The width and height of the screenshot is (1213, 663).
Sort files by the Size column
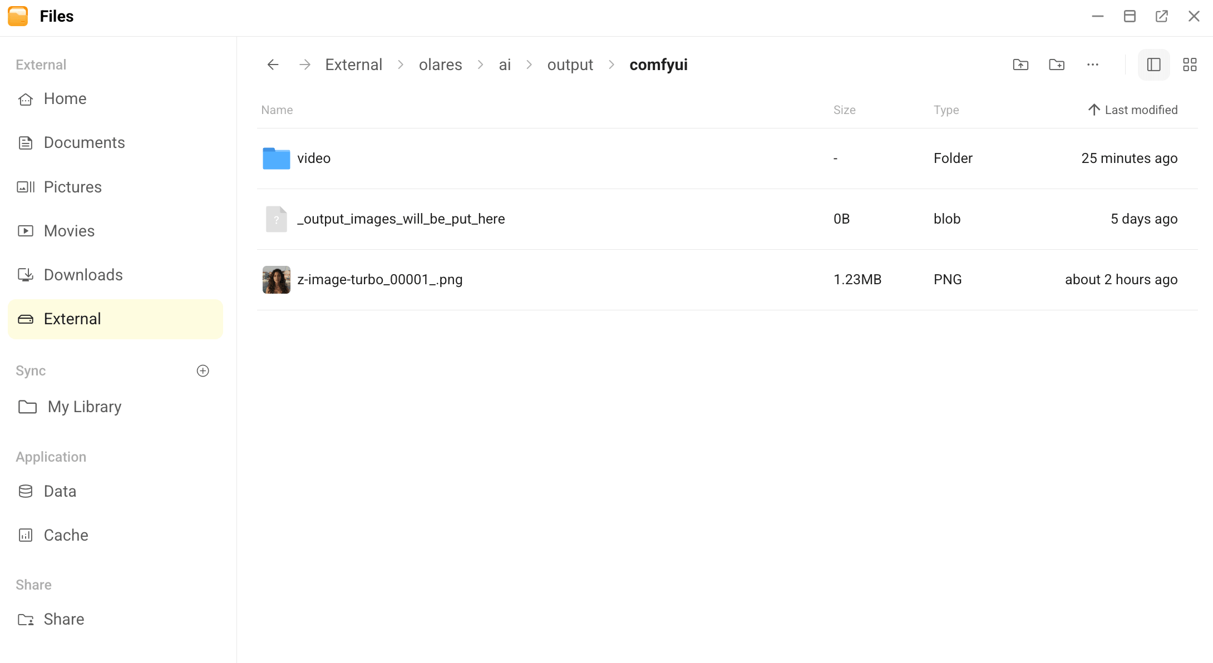[x=844, y=110]
